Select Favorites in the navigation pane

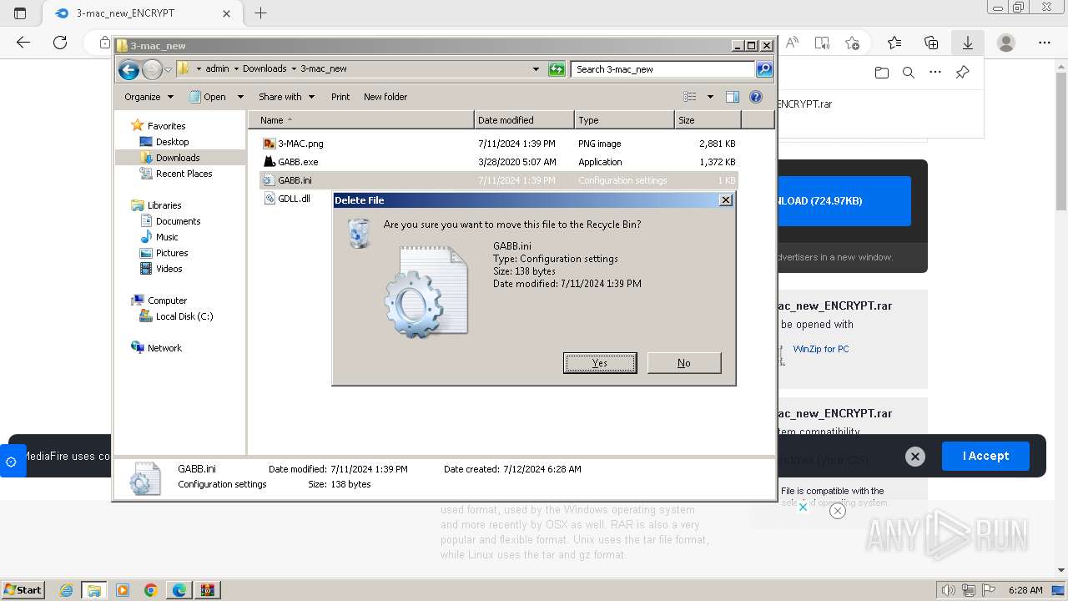[x=166, y=126]
